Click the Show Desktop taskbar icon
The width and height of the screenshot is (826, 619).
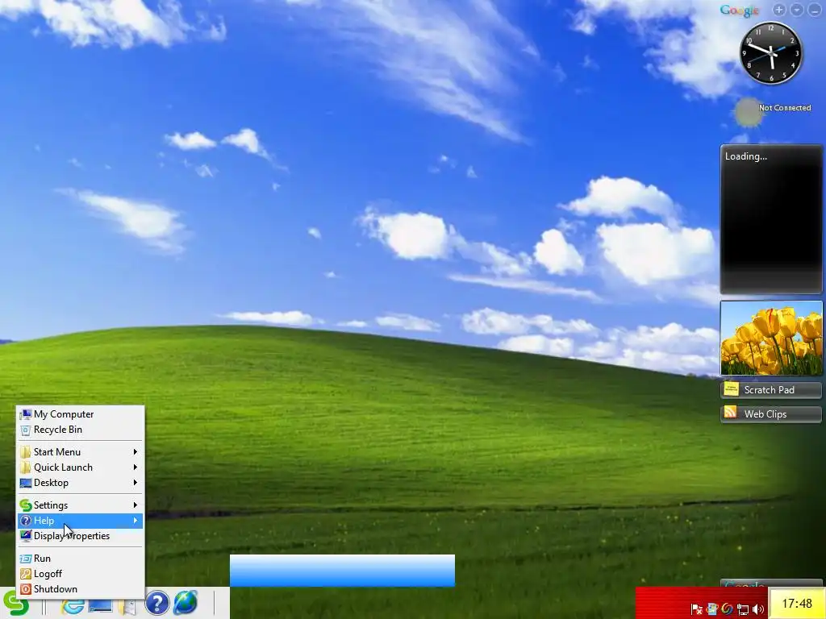(100, 606)
